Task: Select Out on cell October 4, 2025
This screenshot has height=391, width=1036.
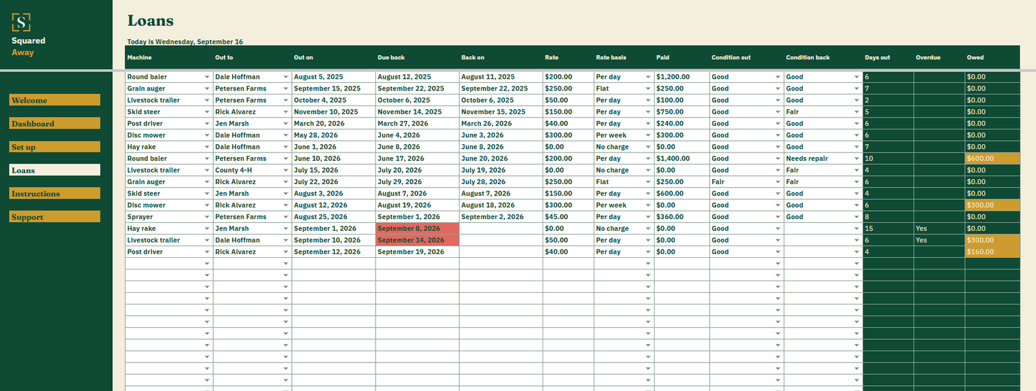Action: coord(333,100)
